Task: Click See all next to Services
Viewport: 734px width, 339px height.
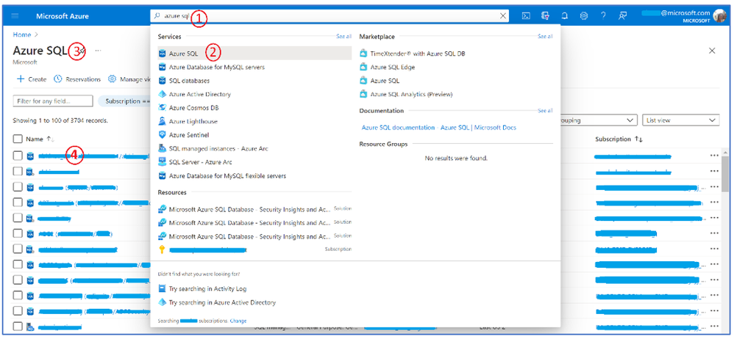Action: (x=343, y=36)
